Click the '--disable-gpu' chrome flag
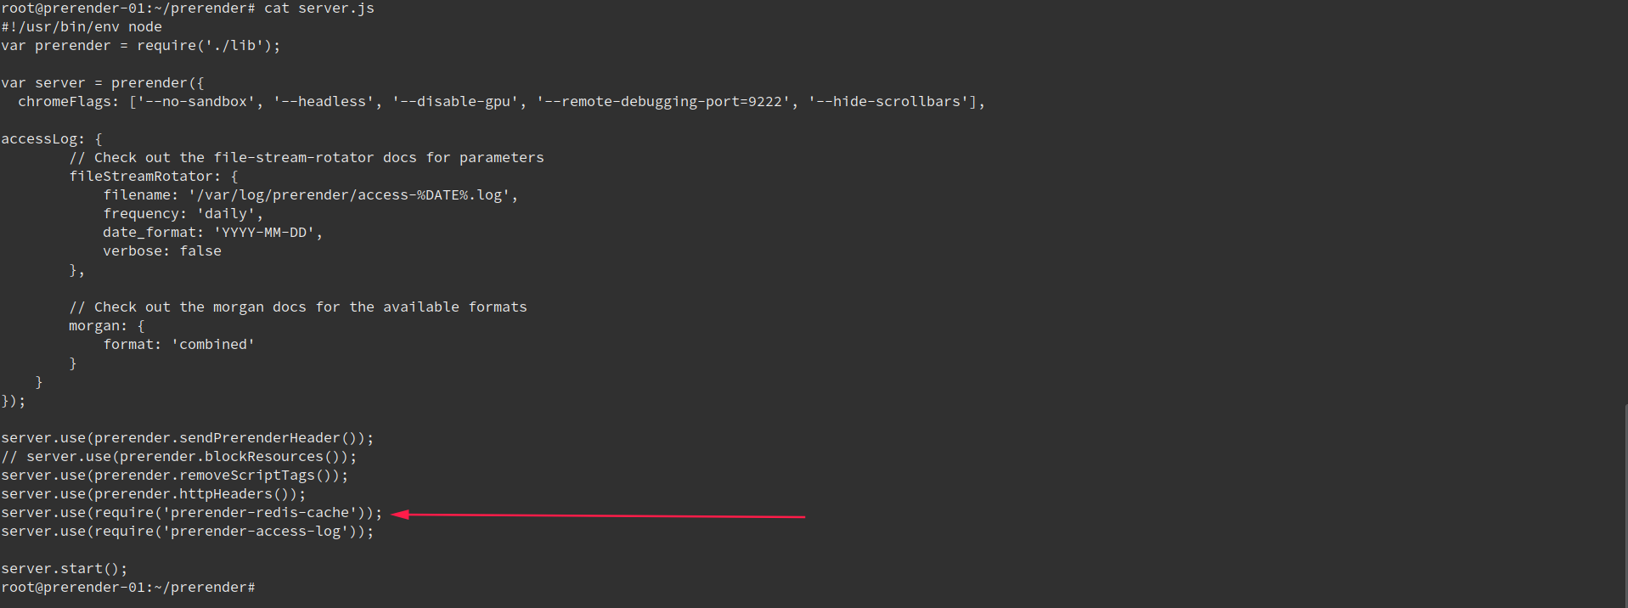This screenshot has height=608, width=1628. point(455,102)
